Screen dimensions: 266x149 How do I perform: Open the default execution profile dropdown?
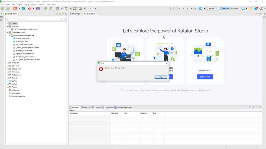212,9
